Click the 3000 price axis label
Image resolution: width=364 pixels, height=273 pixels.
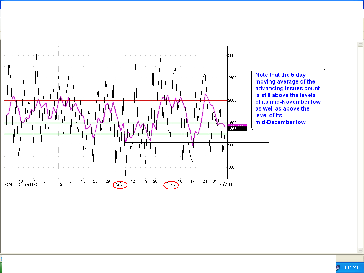[x=232, y=55]
